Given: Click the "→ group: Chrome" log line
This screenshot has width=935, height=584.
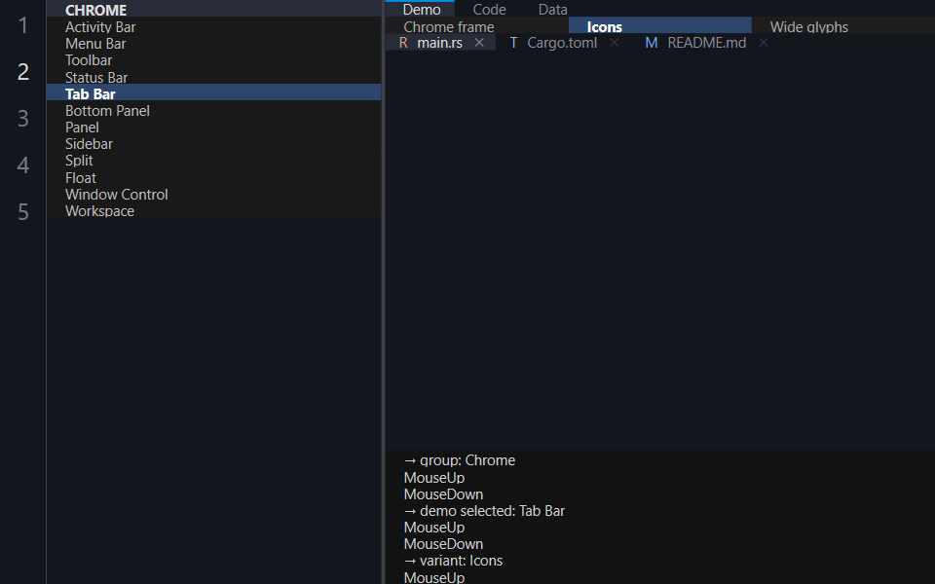Looking at the screenshot, I should (460, 460).
